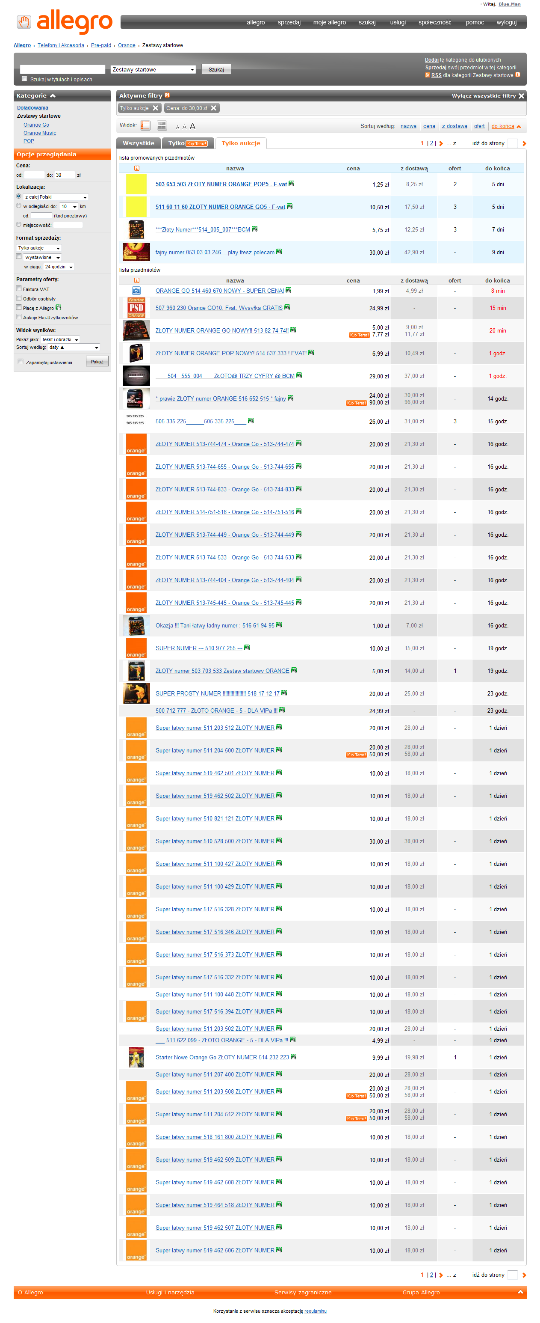
Task: Sort listings by 'cena' link
Action: pyautogui.click(x=429, y=126)
